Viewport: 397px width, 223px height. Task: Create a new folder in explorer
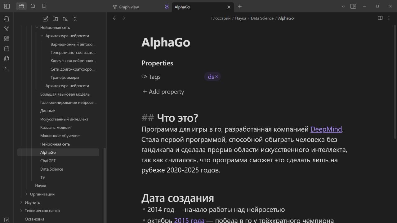click(x=55, y=19)
